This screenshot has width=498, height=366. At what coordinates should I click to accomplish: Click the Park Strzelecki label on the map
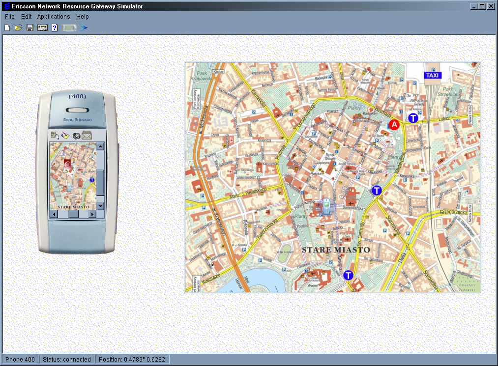pos(448,92)
